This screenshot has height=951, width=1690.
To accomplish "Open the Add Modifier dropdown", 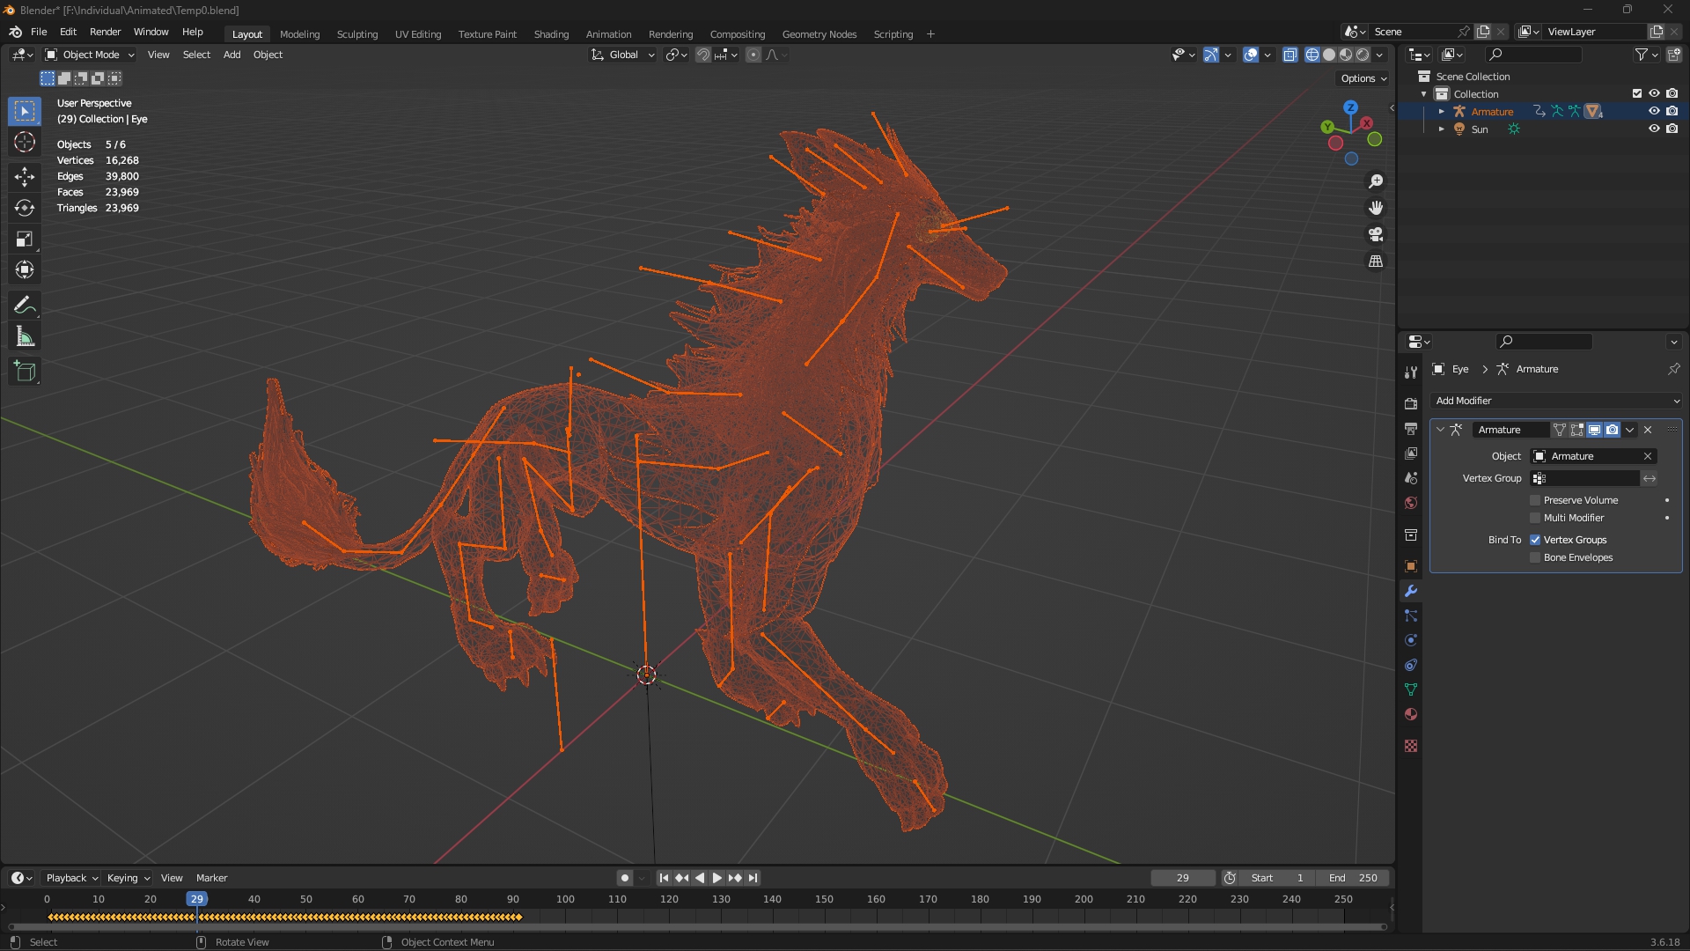I will tap(1556, 401).
